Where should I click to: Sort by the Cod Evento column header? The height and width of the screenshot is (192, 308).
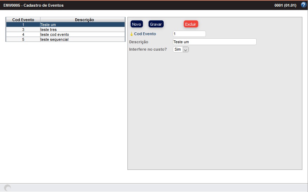(x=23, y=20)
